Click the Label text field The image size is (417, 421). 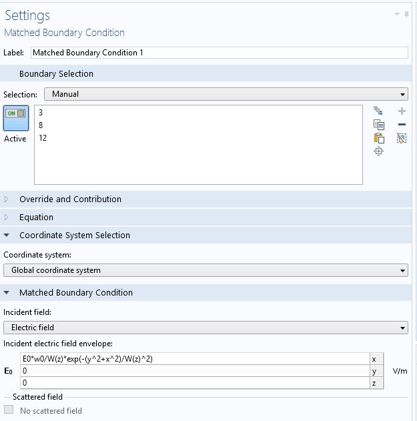[x=219, y=53]
